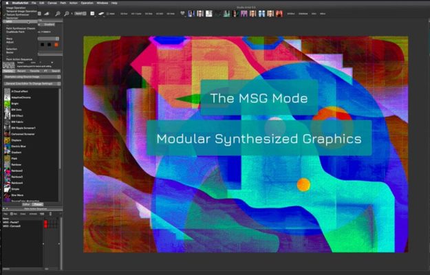Select the purple preset thumbnail in toolbar
Screen dimensions: 430x275
(244, 14)
